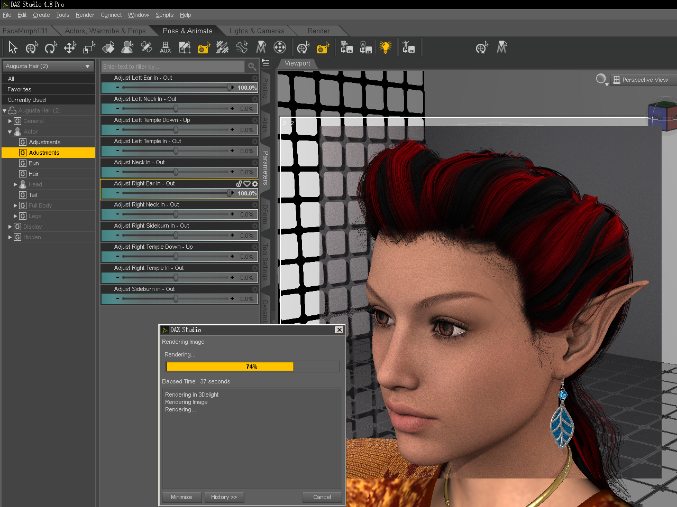
Task: Open the Joint Editor bone-pencil tool
Action: pyautogui.click(x=147, y=48)
